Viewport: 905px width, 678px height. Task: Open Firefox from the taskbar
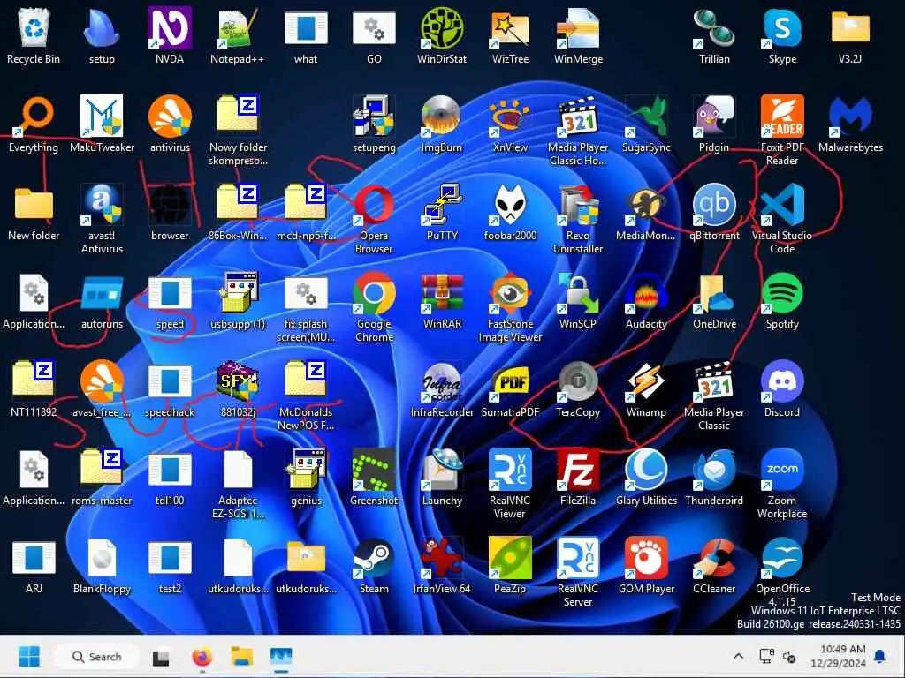click(202, 657)
